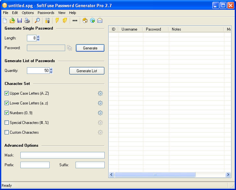Open the Help menu

point(72,13)
